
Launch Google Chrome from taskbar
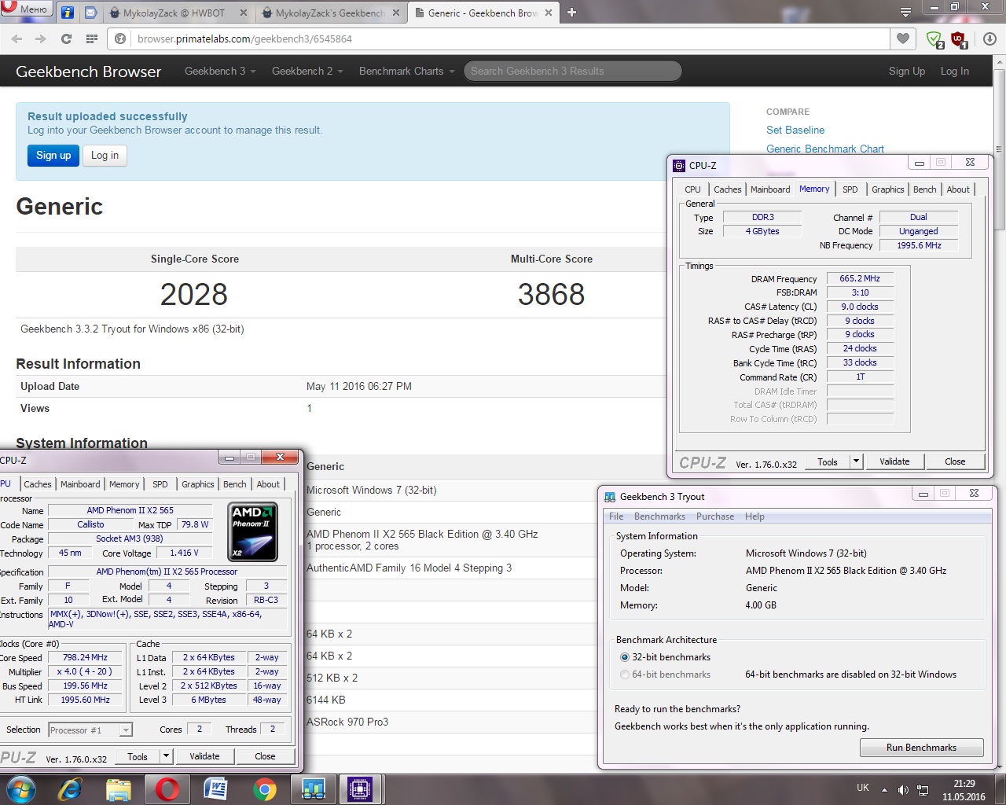click(264, 789)
